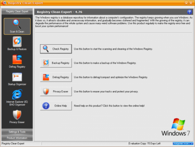Open Backup & Restore in the sidebar
Viewport: 195px width, 147px height.
click(x=17, y=44)
